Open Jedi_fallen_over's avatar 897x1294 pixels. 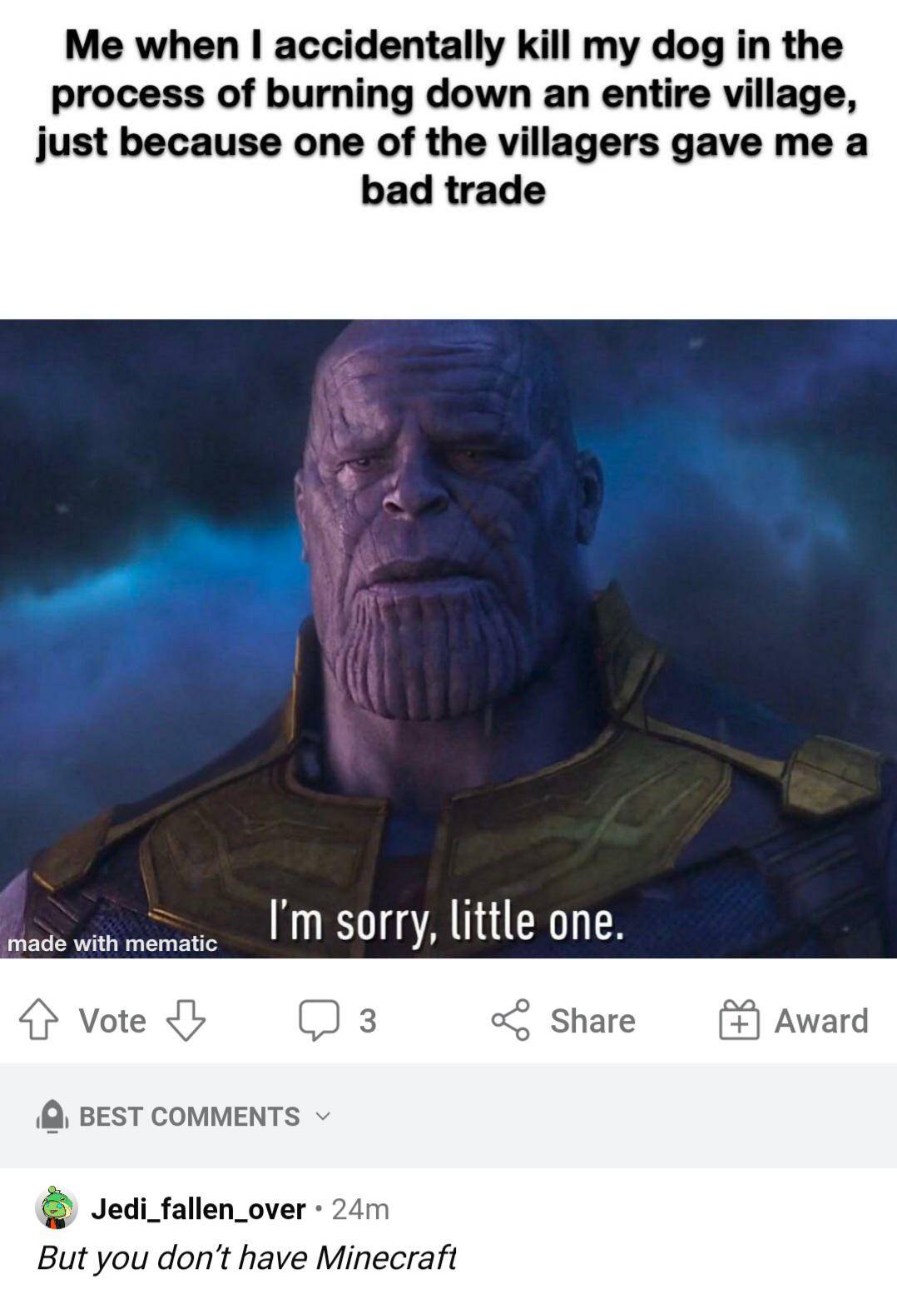click(x=56, y=1208)
